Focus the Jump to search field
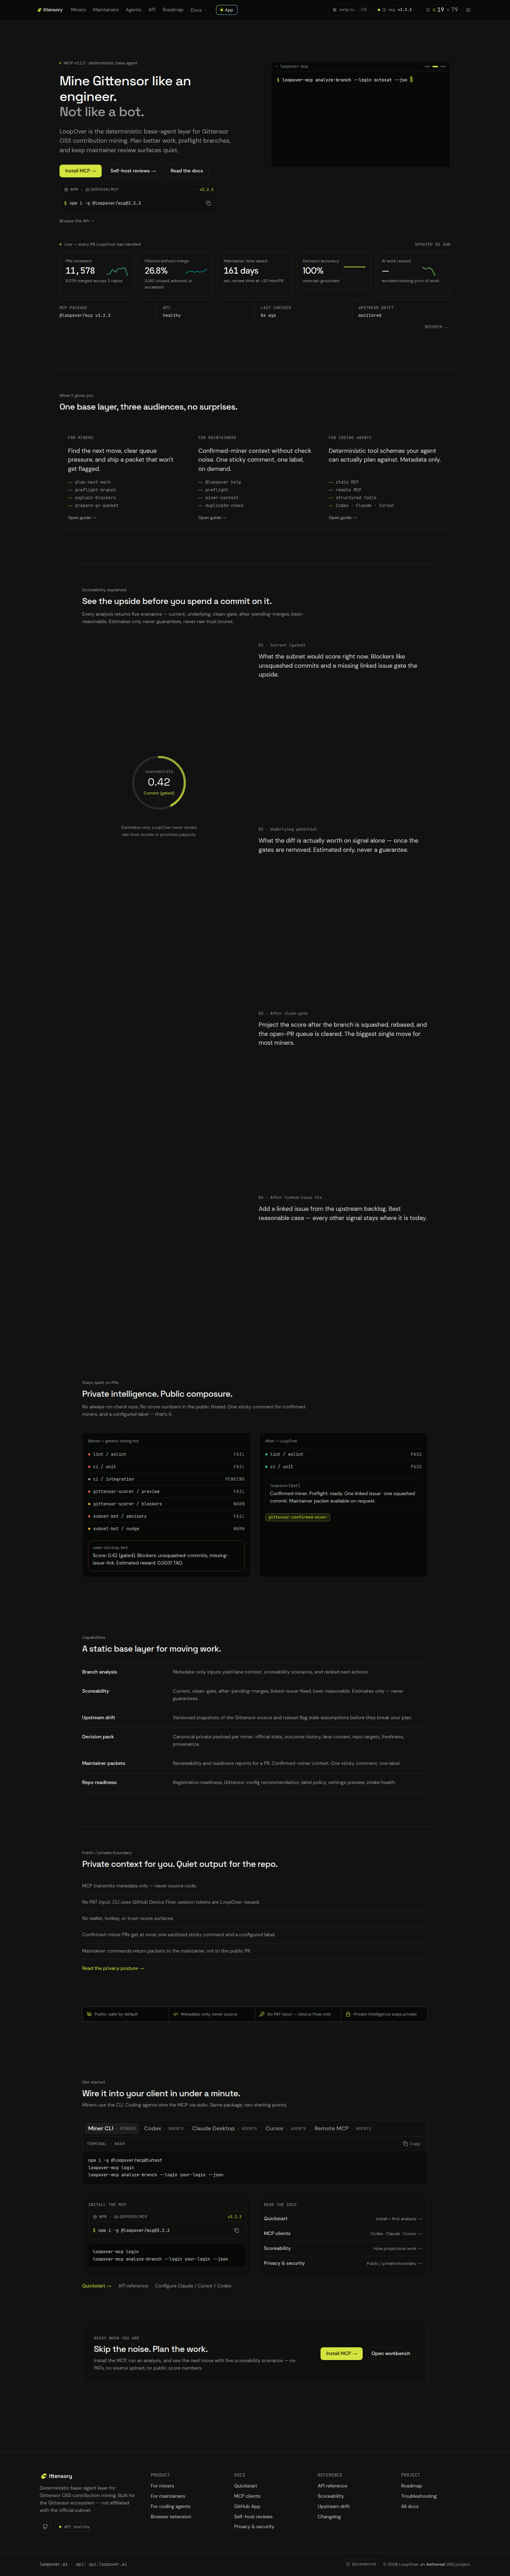This screenshot has height=2576, width=510. pyautogui.click(x=350, y=10)
